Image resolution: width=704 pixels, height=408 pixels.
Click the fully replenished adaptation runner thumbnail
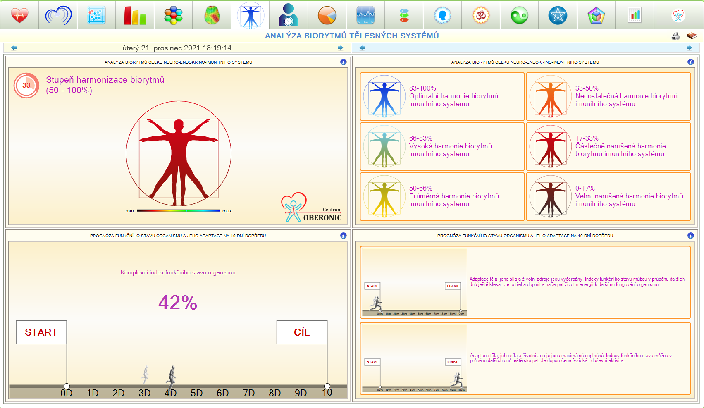(x=414, y=358)
